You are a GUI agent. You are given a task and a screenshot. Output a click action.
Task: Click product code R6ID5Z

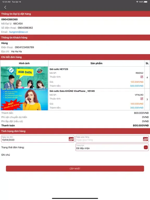(139, 73)
